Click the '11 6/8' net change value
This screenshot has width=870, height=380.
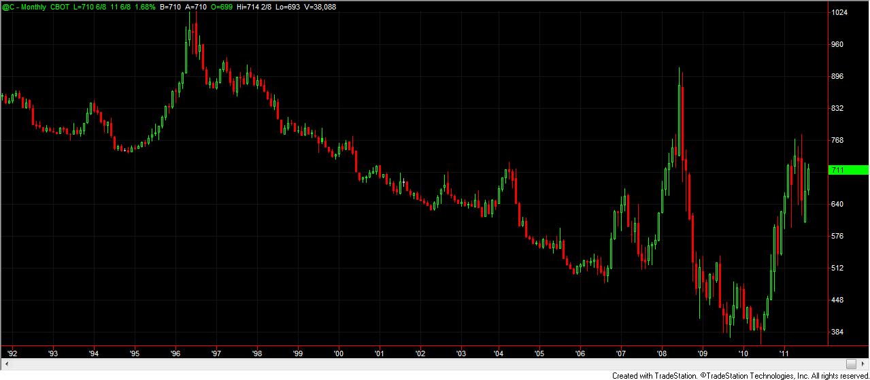tap(120, 7)
